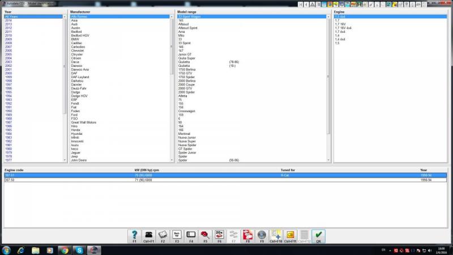Select Mito in Model range list
This screenshot has width=453, height=255.
(181, 36)
